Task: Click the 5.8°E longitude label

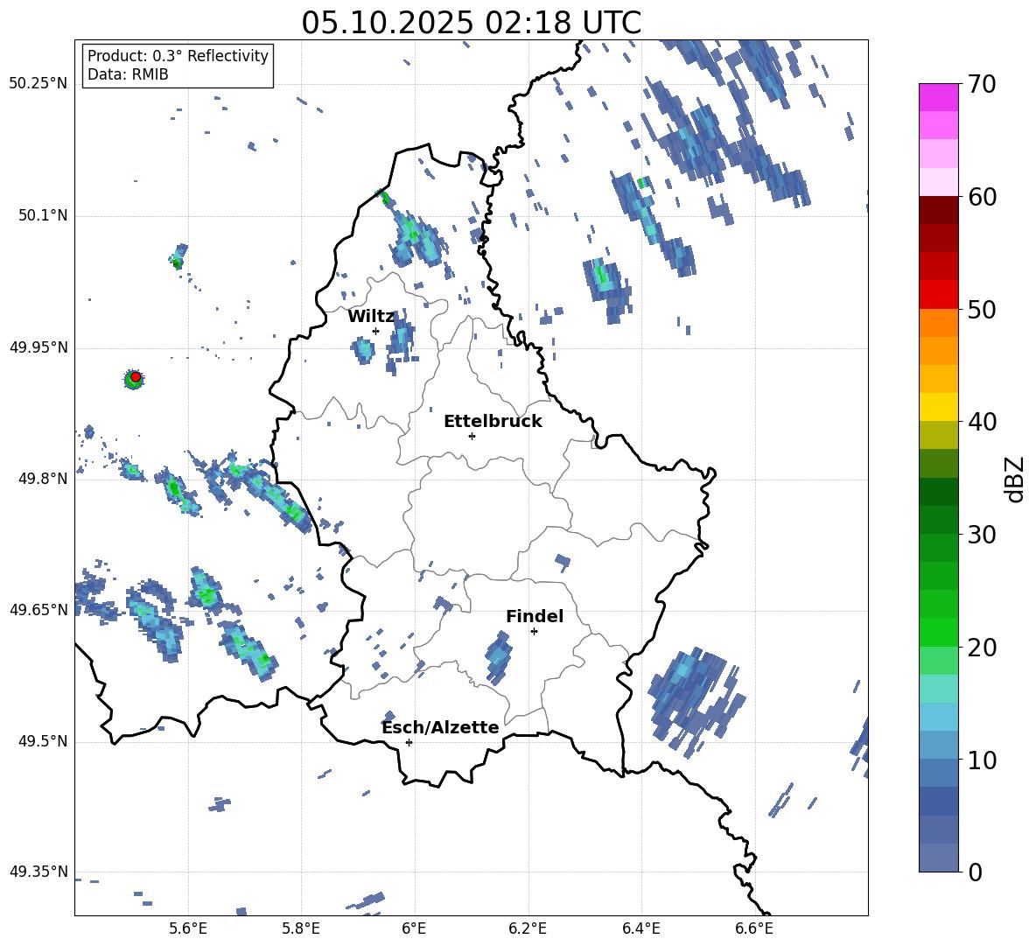Action: pyautogui.click(x=302, y=929)
